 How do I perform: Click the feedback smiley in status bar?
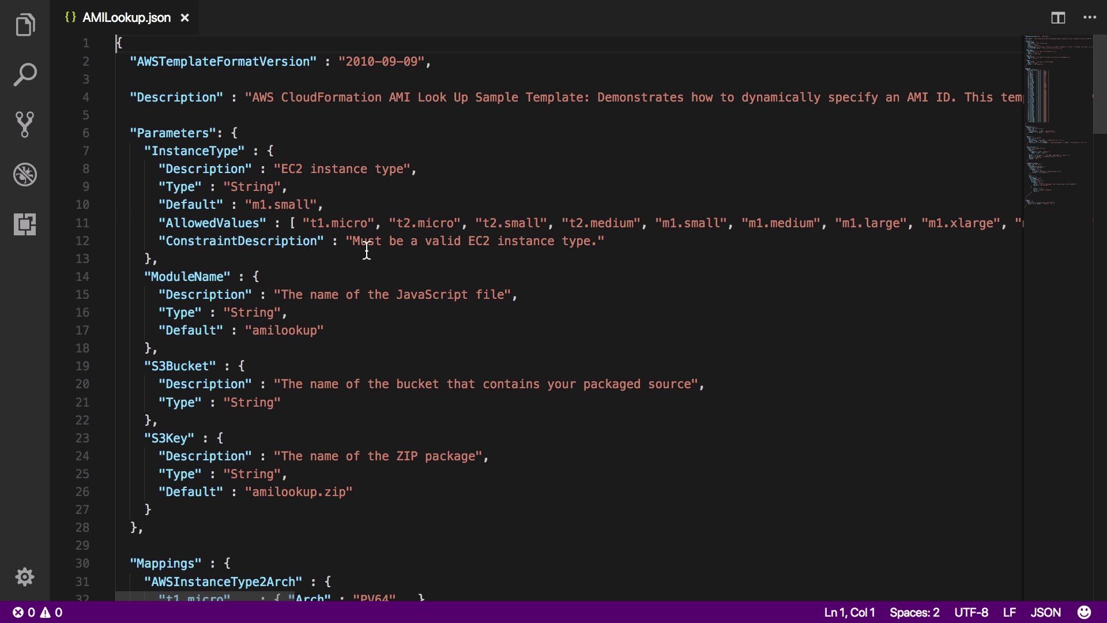[1084, 612]
